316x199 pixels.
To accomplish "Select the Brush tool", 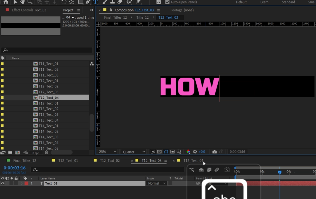I will tap(105, 2).
